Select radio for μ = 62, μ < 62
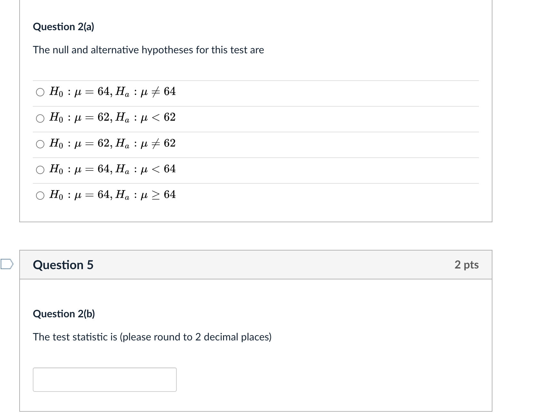Image resolution: width=558 pixels, height=413 pixels. click(x=40, y=118)
